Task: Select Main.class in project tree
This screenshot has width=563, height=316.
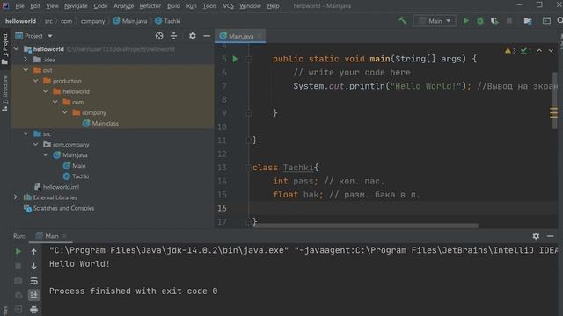Action: point(101,123)
